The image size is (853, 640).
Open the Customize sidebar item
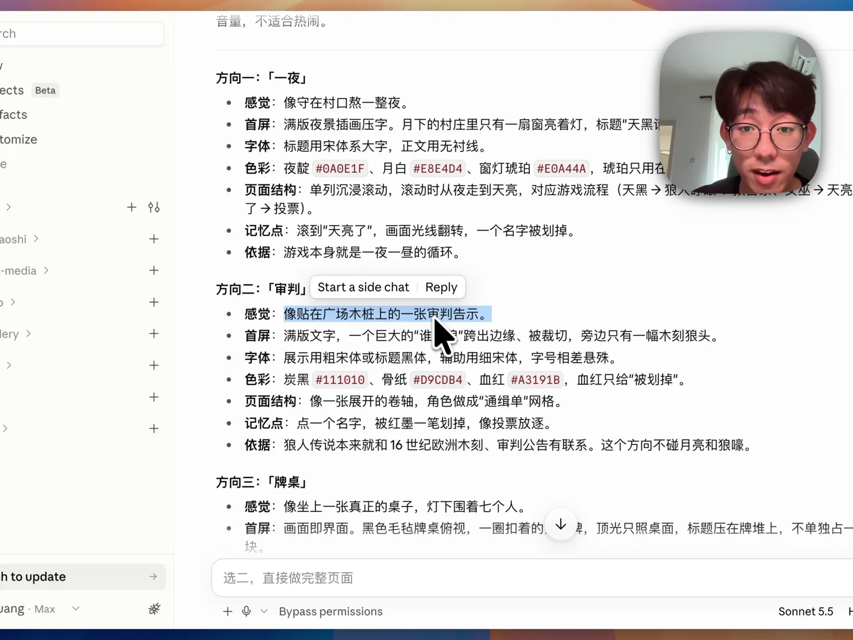click(x=19, y=139)
